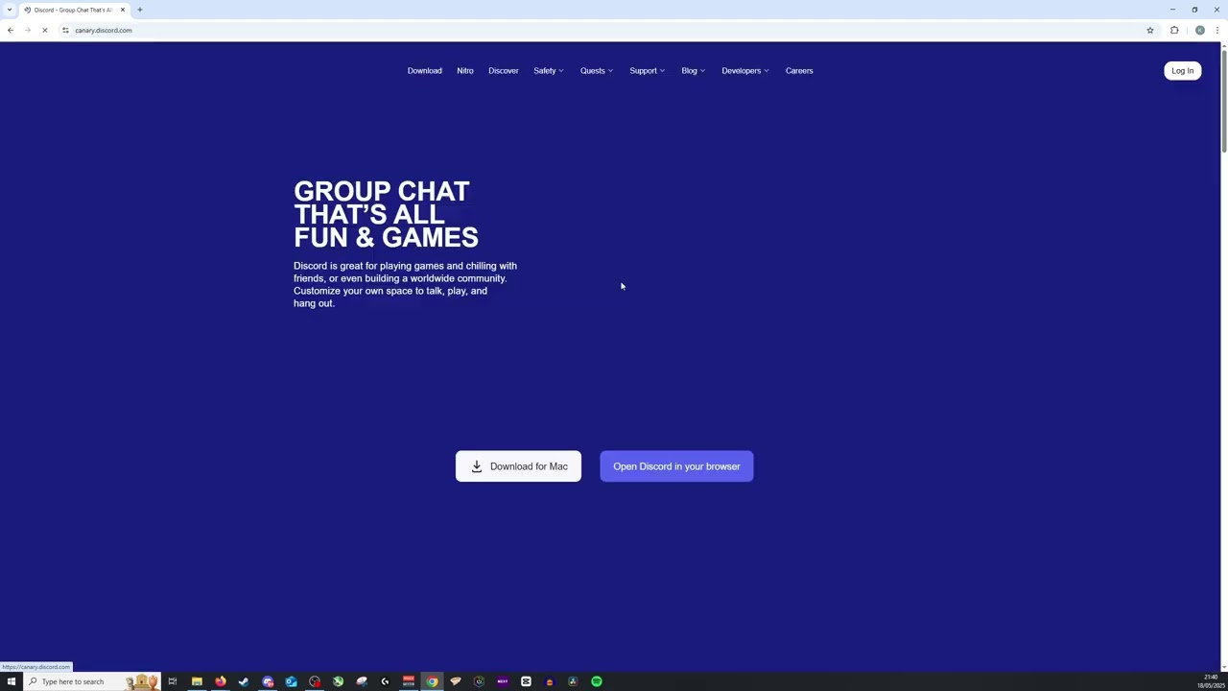Expand the Developers dropdown menu
1228x691 pixels.
[744, 70]
